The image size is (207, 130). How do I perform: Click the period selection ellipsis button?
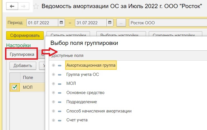point(121,23)
